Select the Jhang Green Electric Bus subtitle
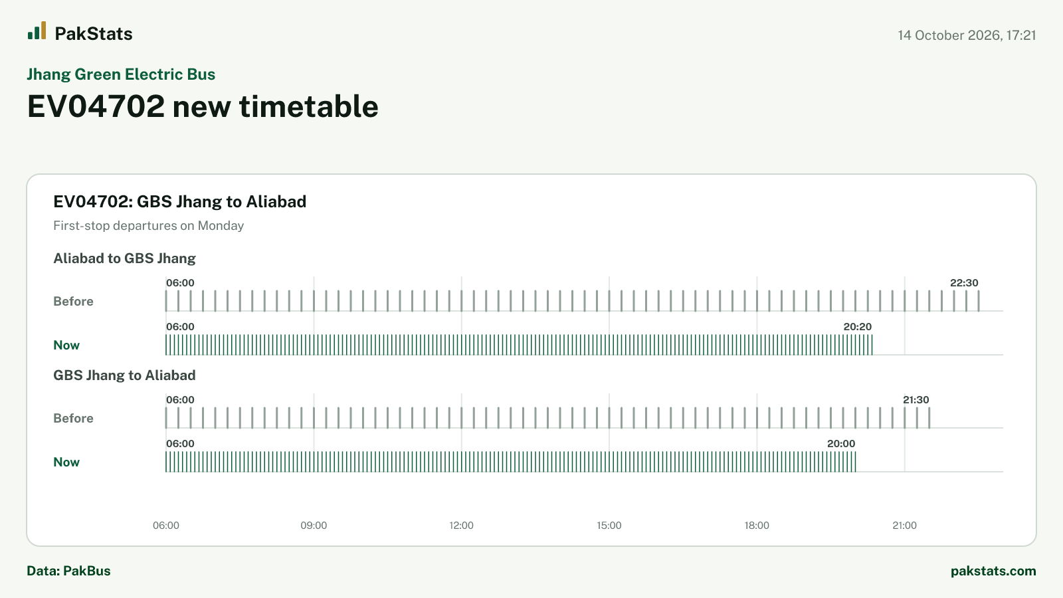Screen dimensions: 1063x598 coord(121,74)
